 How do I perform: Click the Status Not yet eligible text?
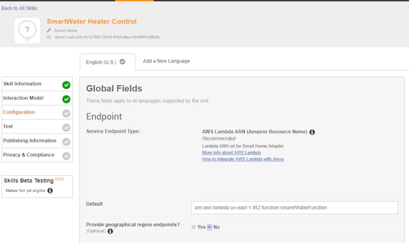pos(25,191)
